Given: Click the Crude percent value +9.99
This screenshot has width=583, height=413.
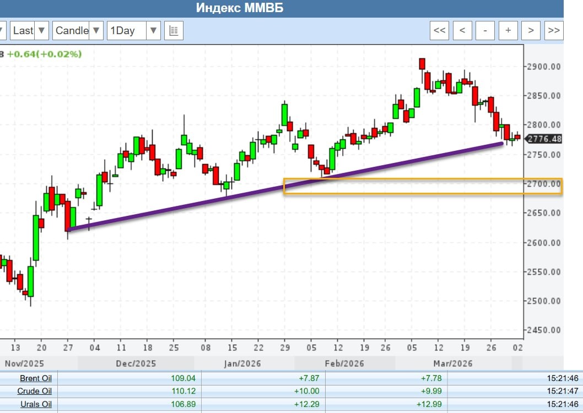Looking at the screenshot, I should point(431,391).
